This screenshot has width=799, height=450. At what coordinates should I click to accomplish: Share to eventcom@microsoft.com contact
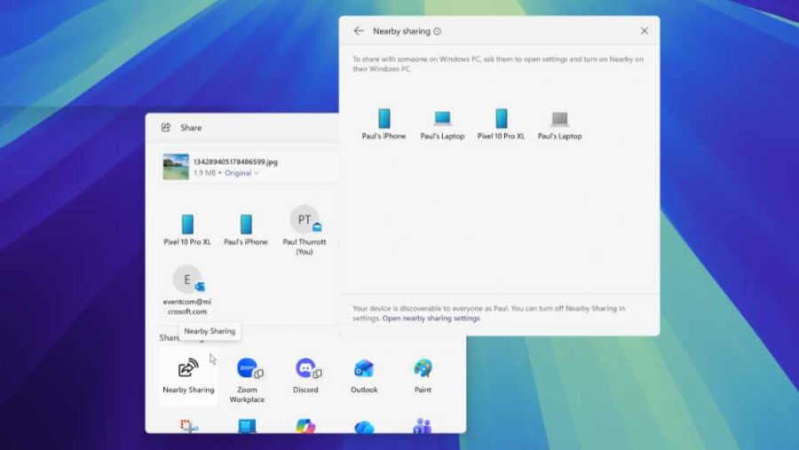click(187, 290)
